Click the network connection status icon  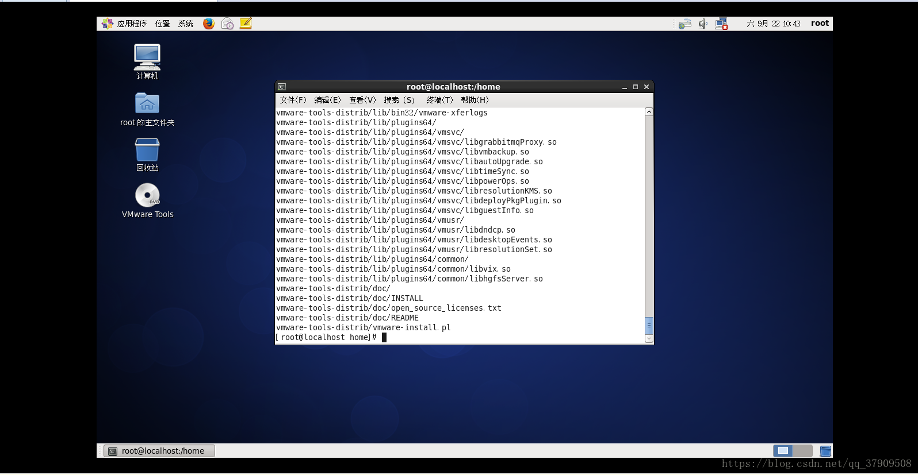pyautogui.click(x=721, y=24)
